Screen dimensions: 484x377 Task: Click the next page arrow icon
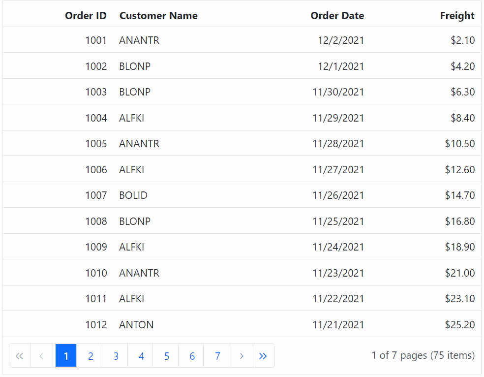coord(241,356)
